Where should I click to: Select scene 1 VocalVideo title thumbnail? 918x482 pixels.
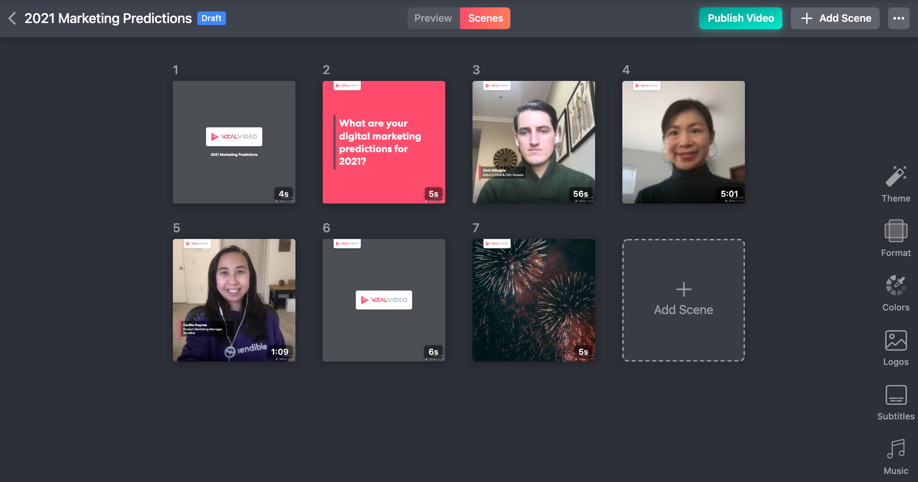pos(234,142)
